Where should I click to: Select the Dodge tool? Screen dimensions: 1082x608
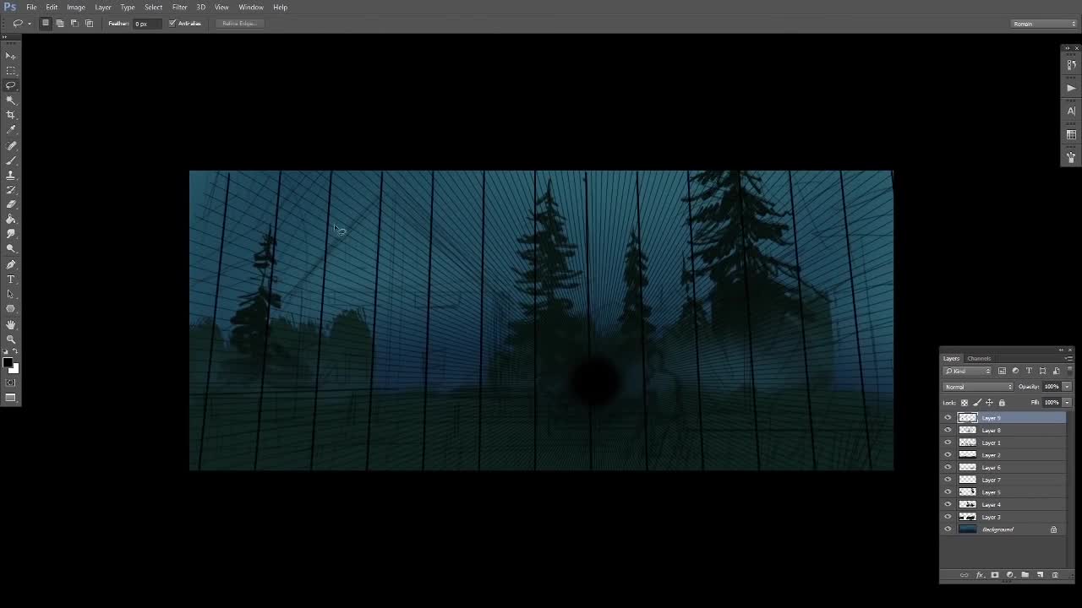pos(11,249)
